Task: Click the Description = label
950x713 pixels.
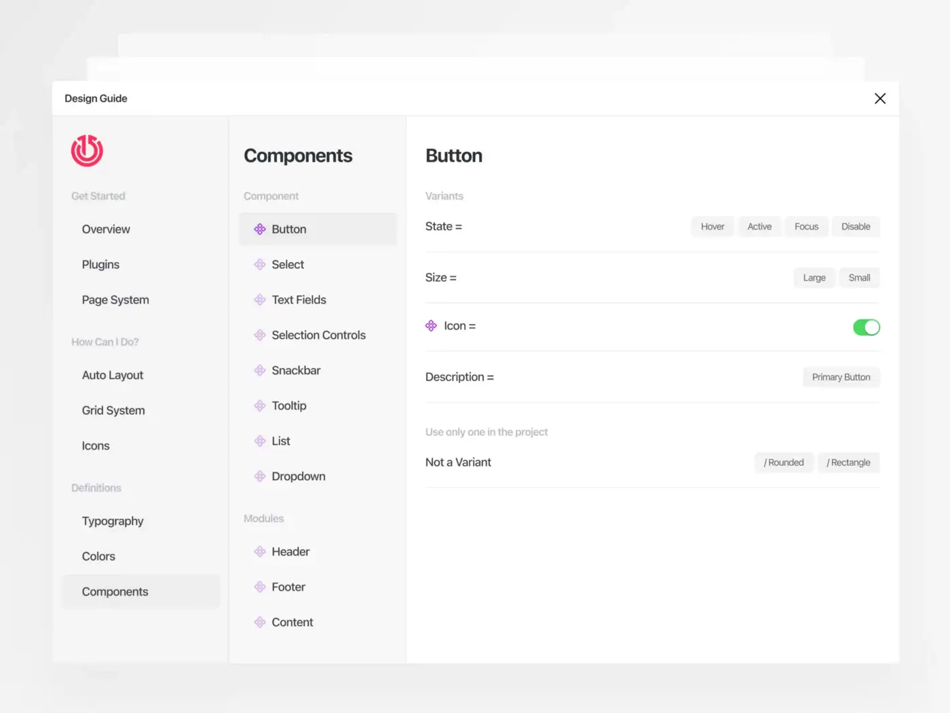Action: pyautogui.click(x=459, y=378)
